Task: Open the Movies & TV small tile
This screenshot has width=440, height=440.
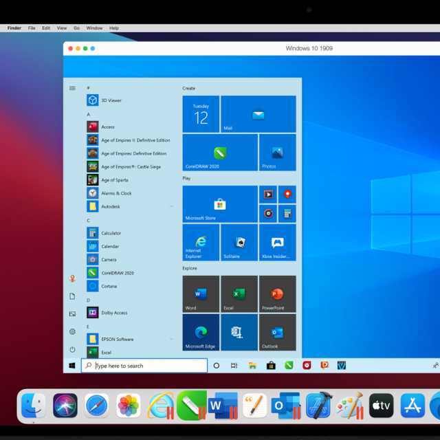Action: [268, 194]
